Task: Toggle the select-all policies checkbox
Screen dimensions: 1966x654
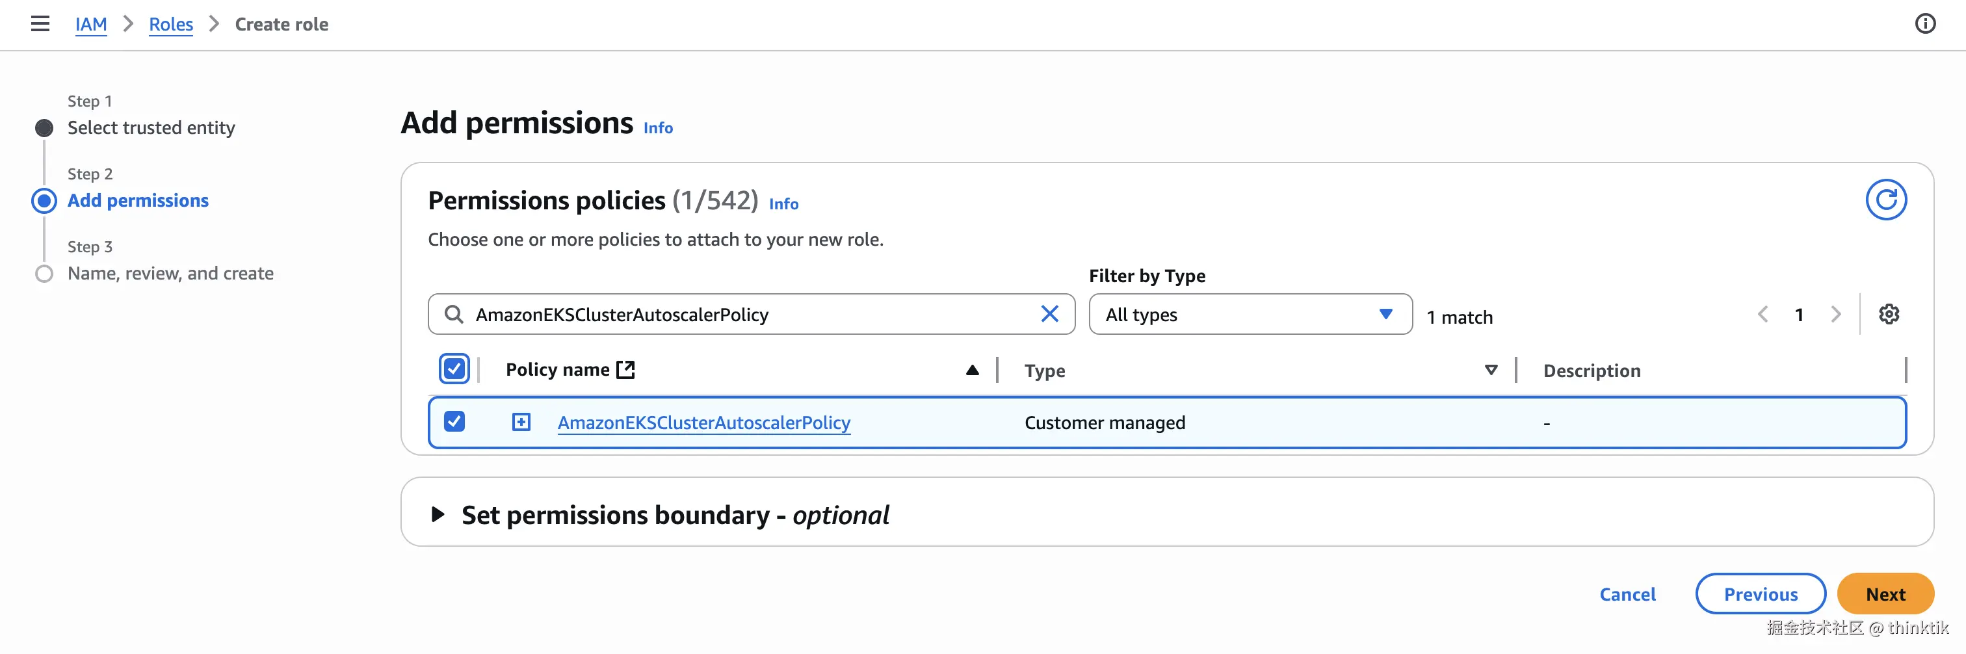Action: pyautogui.click(x=454, y=369)
